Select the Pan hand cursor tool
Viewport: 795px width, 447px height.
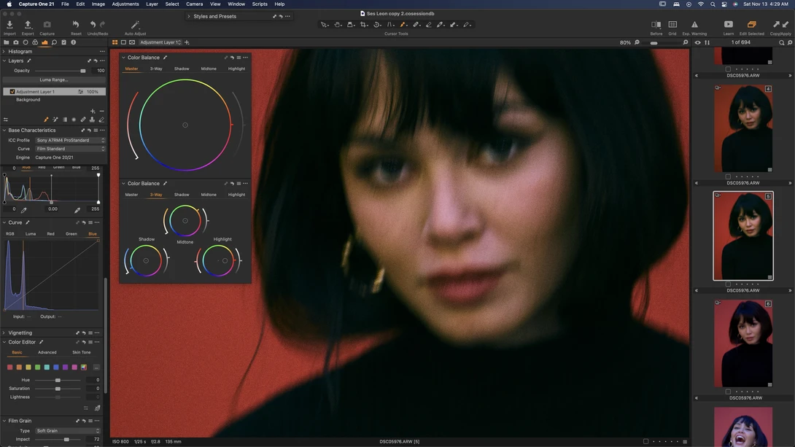click(337, 24)
